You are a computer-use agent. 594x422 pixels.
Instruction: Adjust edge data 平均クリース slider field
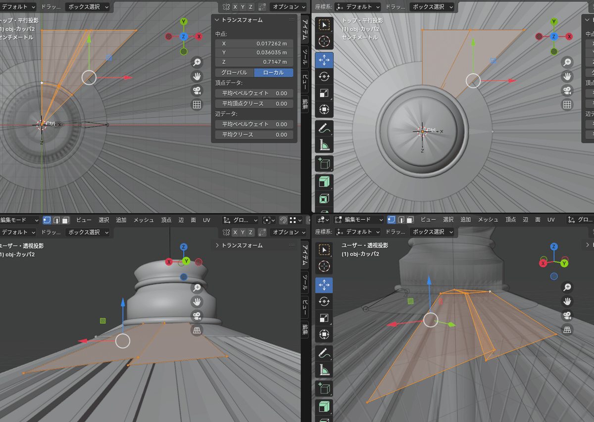pyautogui.click(x=254, y=135)
